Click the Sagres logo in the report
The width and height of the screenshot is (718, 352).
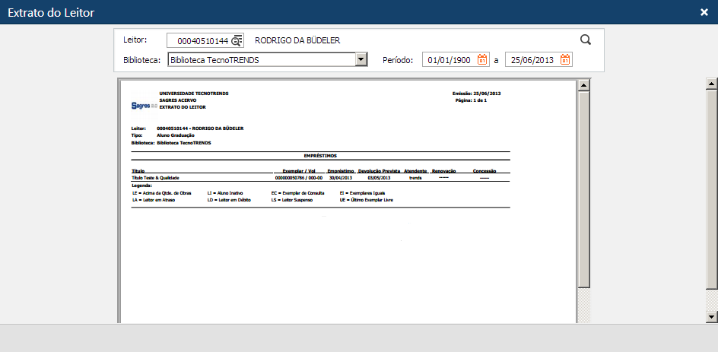pyautogui.click(x=144, y=106)
